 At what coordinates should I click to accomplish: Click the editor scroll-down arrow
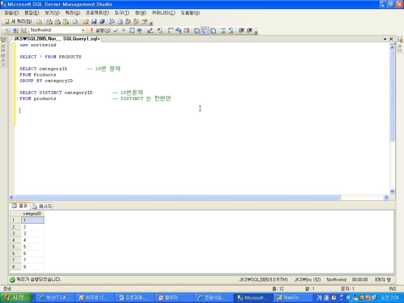[x=392, y=191]
